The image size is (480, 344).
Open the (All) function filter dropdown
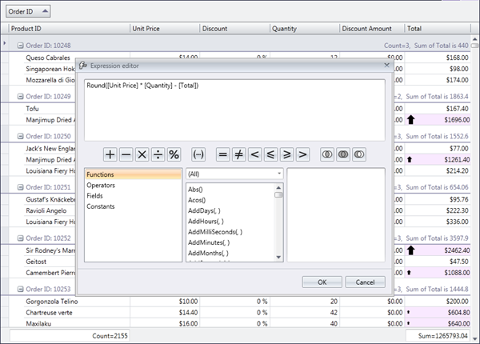tap(234, 174)
